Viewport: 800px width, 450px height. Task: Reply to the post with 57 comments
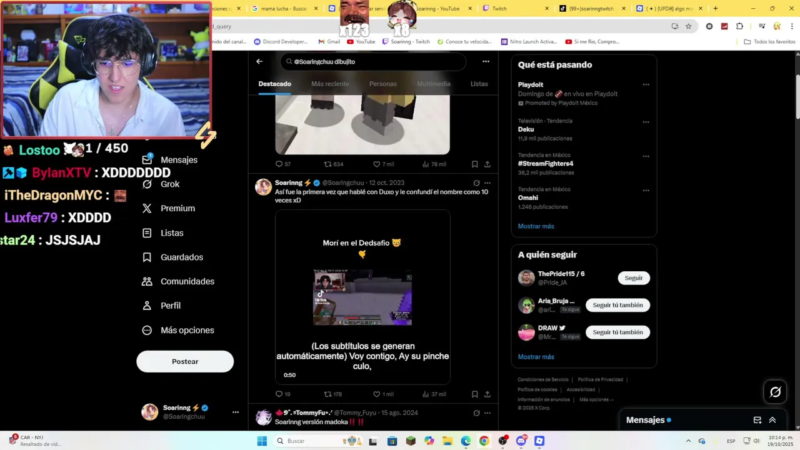[283, 164]
